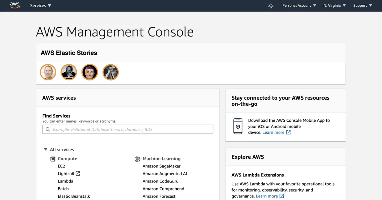Change region via N. Virginia dropdown

click(x=334, y=6)
